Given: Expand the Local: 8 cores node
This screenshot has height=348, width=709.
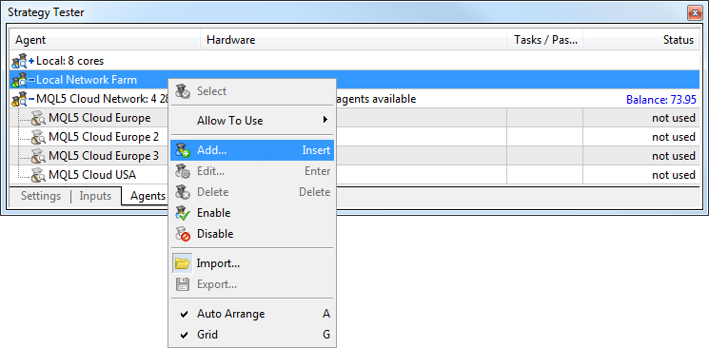Looking at the screenshot, I should (x=31, y=61).
